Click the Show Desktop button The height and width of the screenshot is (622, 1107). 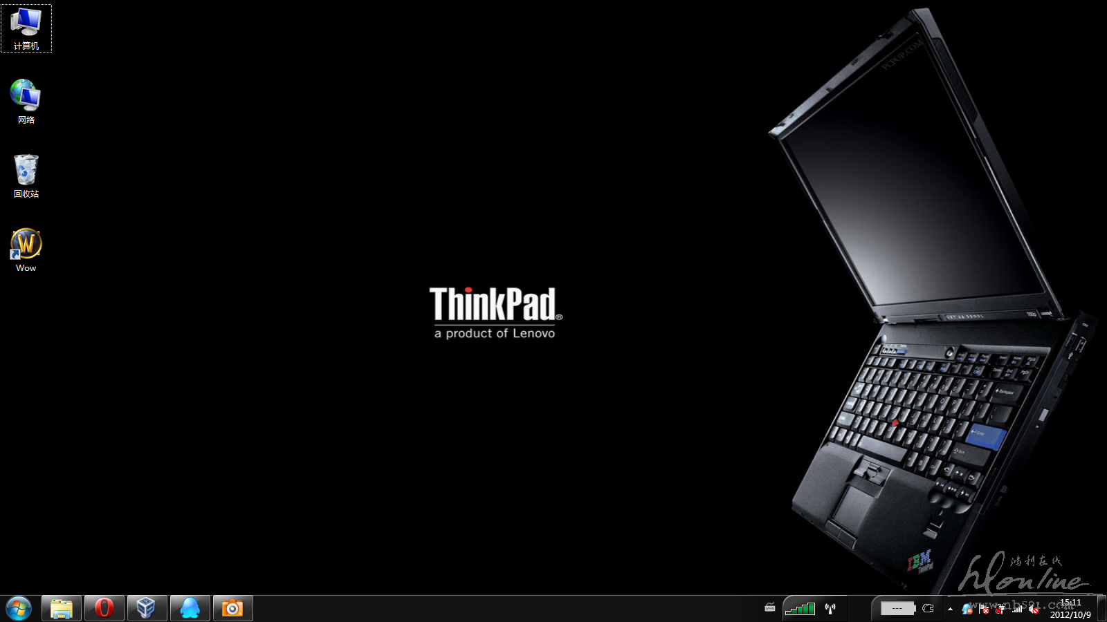1101,609
